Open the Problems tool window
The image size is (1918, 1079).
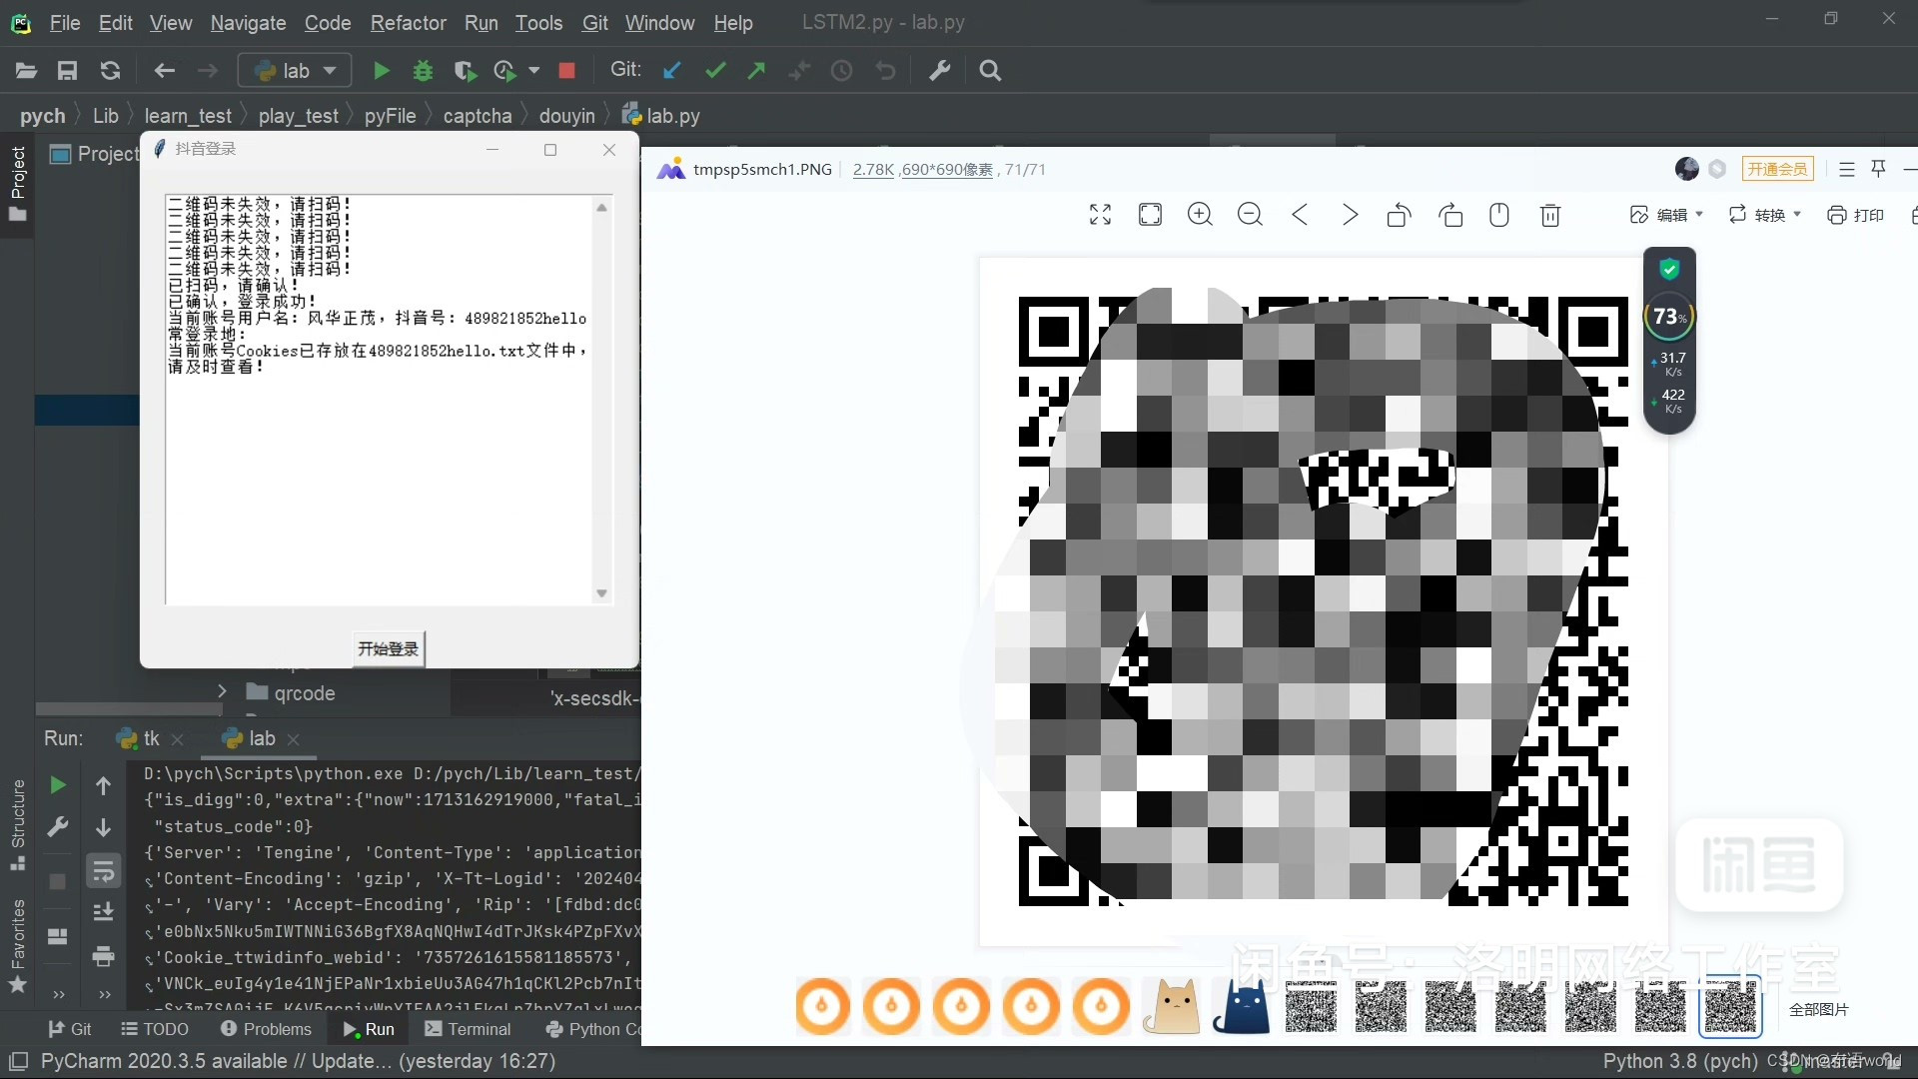266,1029
